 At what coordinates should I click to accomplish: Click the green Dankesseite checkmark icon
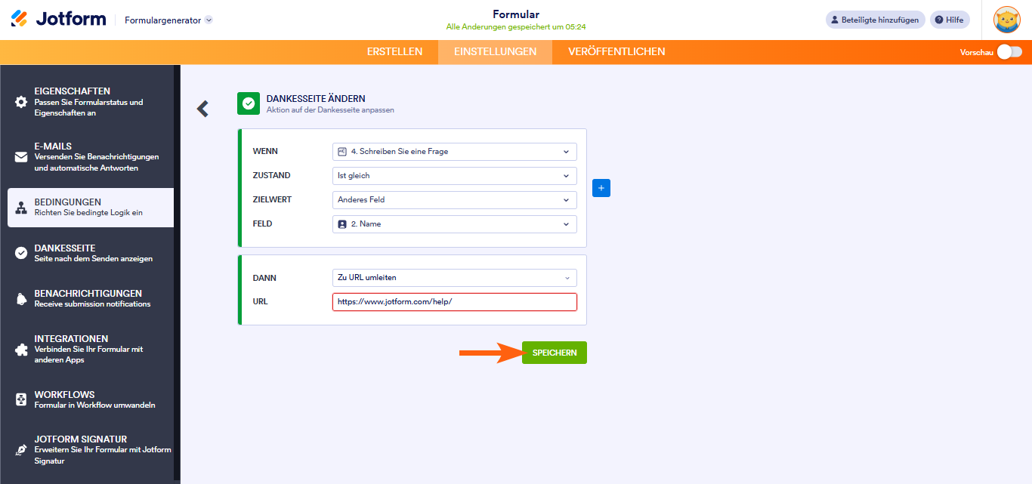pos(249,103)
